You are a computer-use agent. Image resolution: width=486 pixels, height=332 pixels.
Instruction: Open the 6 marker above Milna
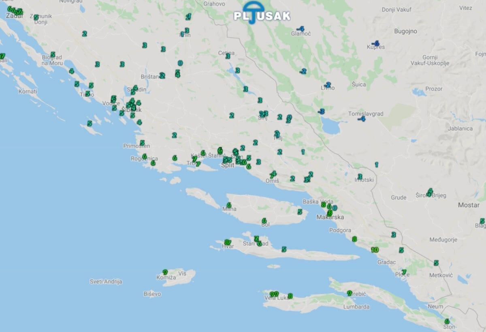pyautogui.click(x=229, y=205)
